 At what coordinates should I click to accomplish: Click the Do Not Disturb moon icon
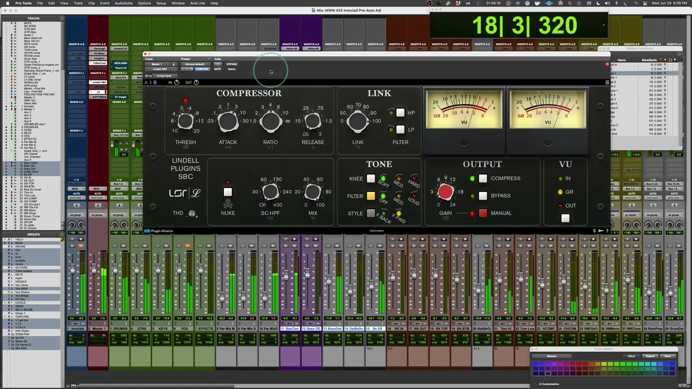pos(598,3)
